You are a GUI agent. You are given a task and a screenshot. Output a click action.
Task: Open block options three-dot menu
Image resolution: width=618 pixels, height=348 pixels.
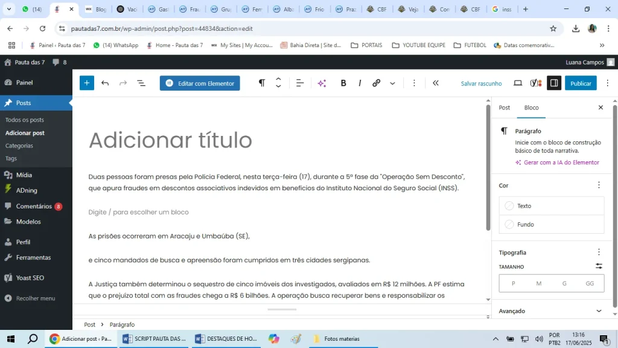pyautogui.click(x=414, y=83)
